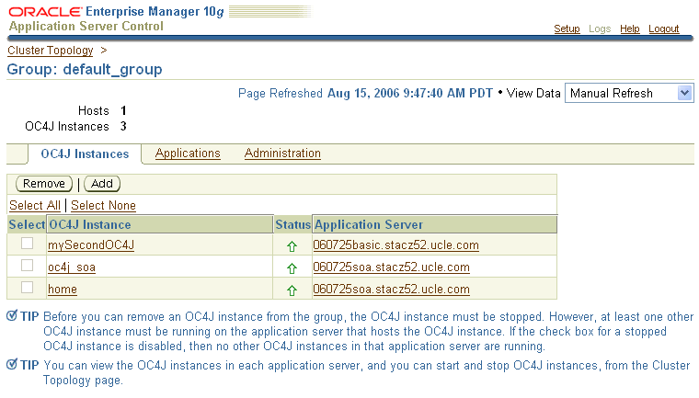
Task: Go back to Cluster Topology breadcrumb
Action: point(51,51)
